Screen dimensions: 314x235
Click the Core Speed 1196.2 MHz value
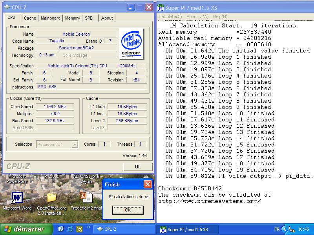[55, 107]
